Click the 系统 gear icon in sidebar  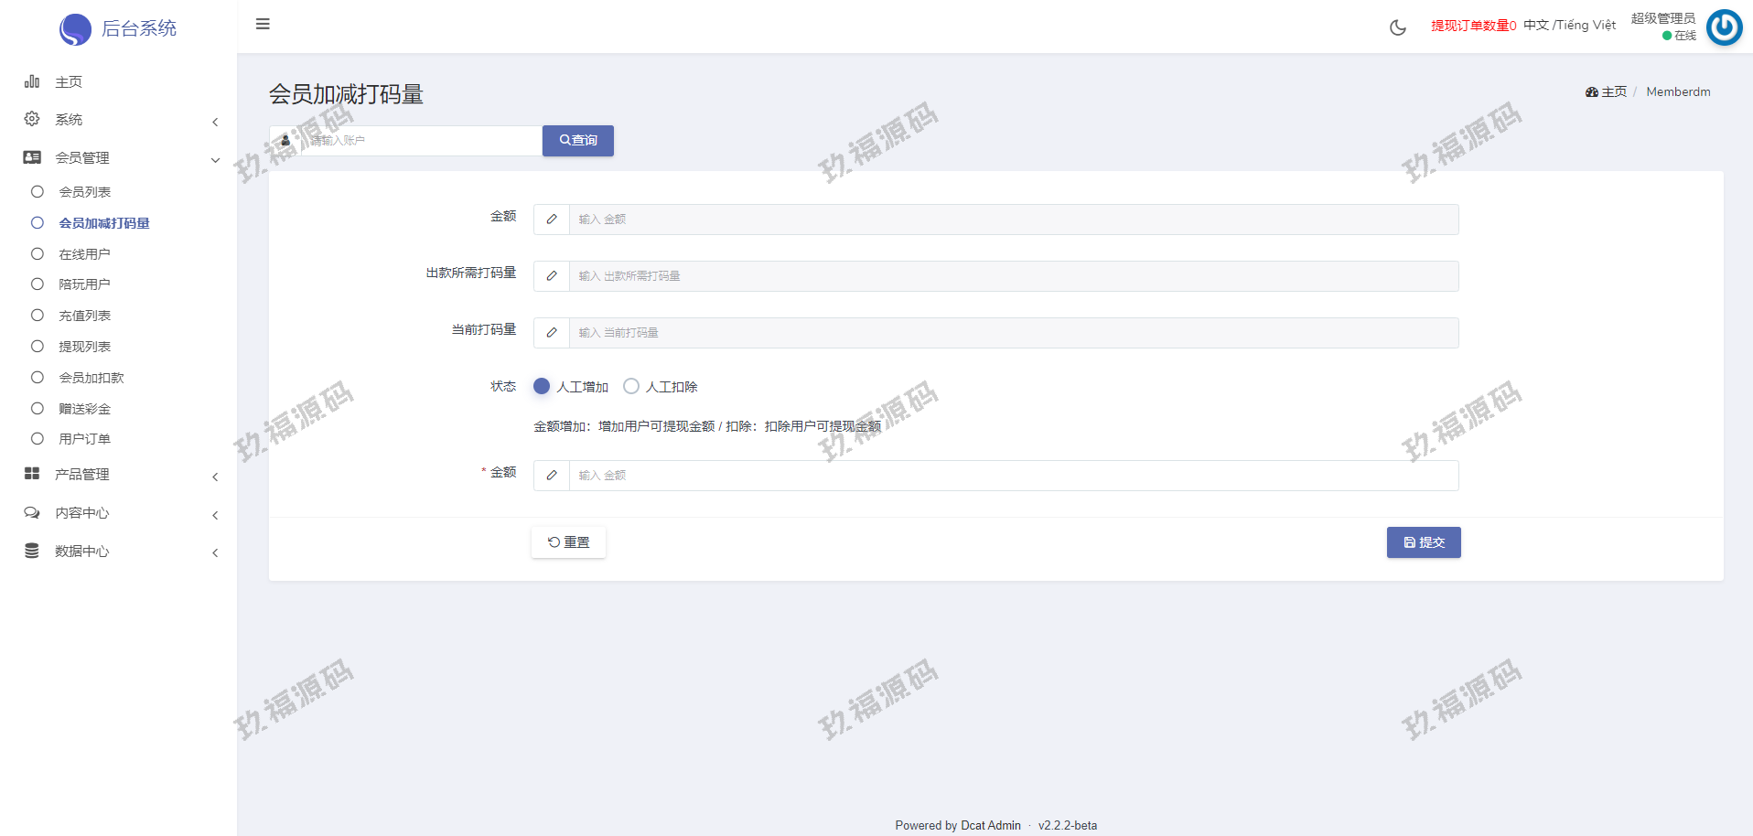tap(32, 119)
